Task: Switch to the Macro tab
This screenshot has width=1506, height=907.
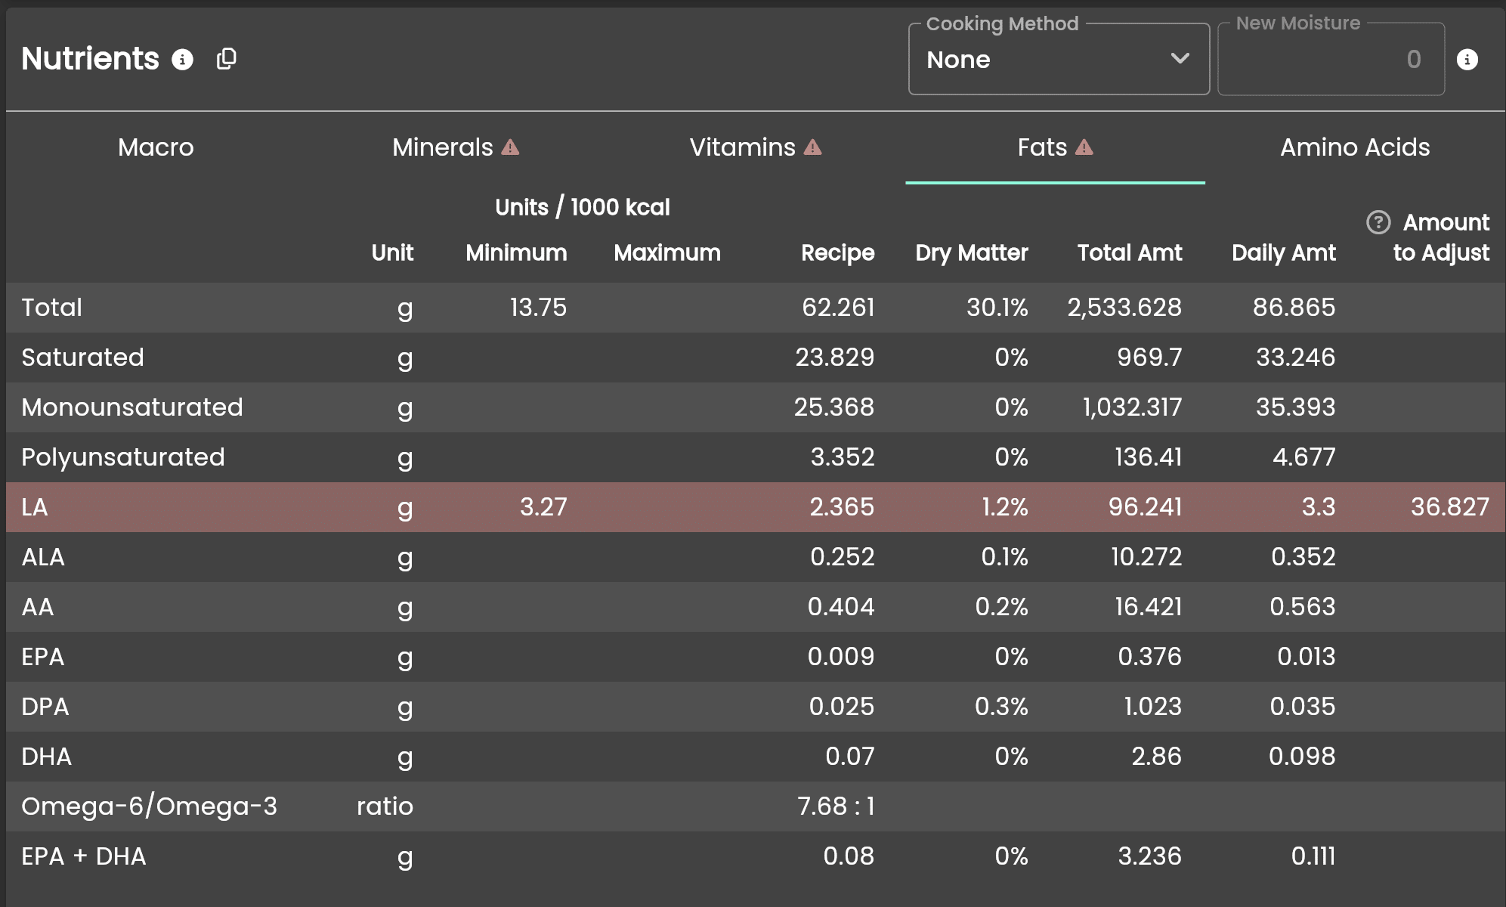Action: [x=156, y=147]
